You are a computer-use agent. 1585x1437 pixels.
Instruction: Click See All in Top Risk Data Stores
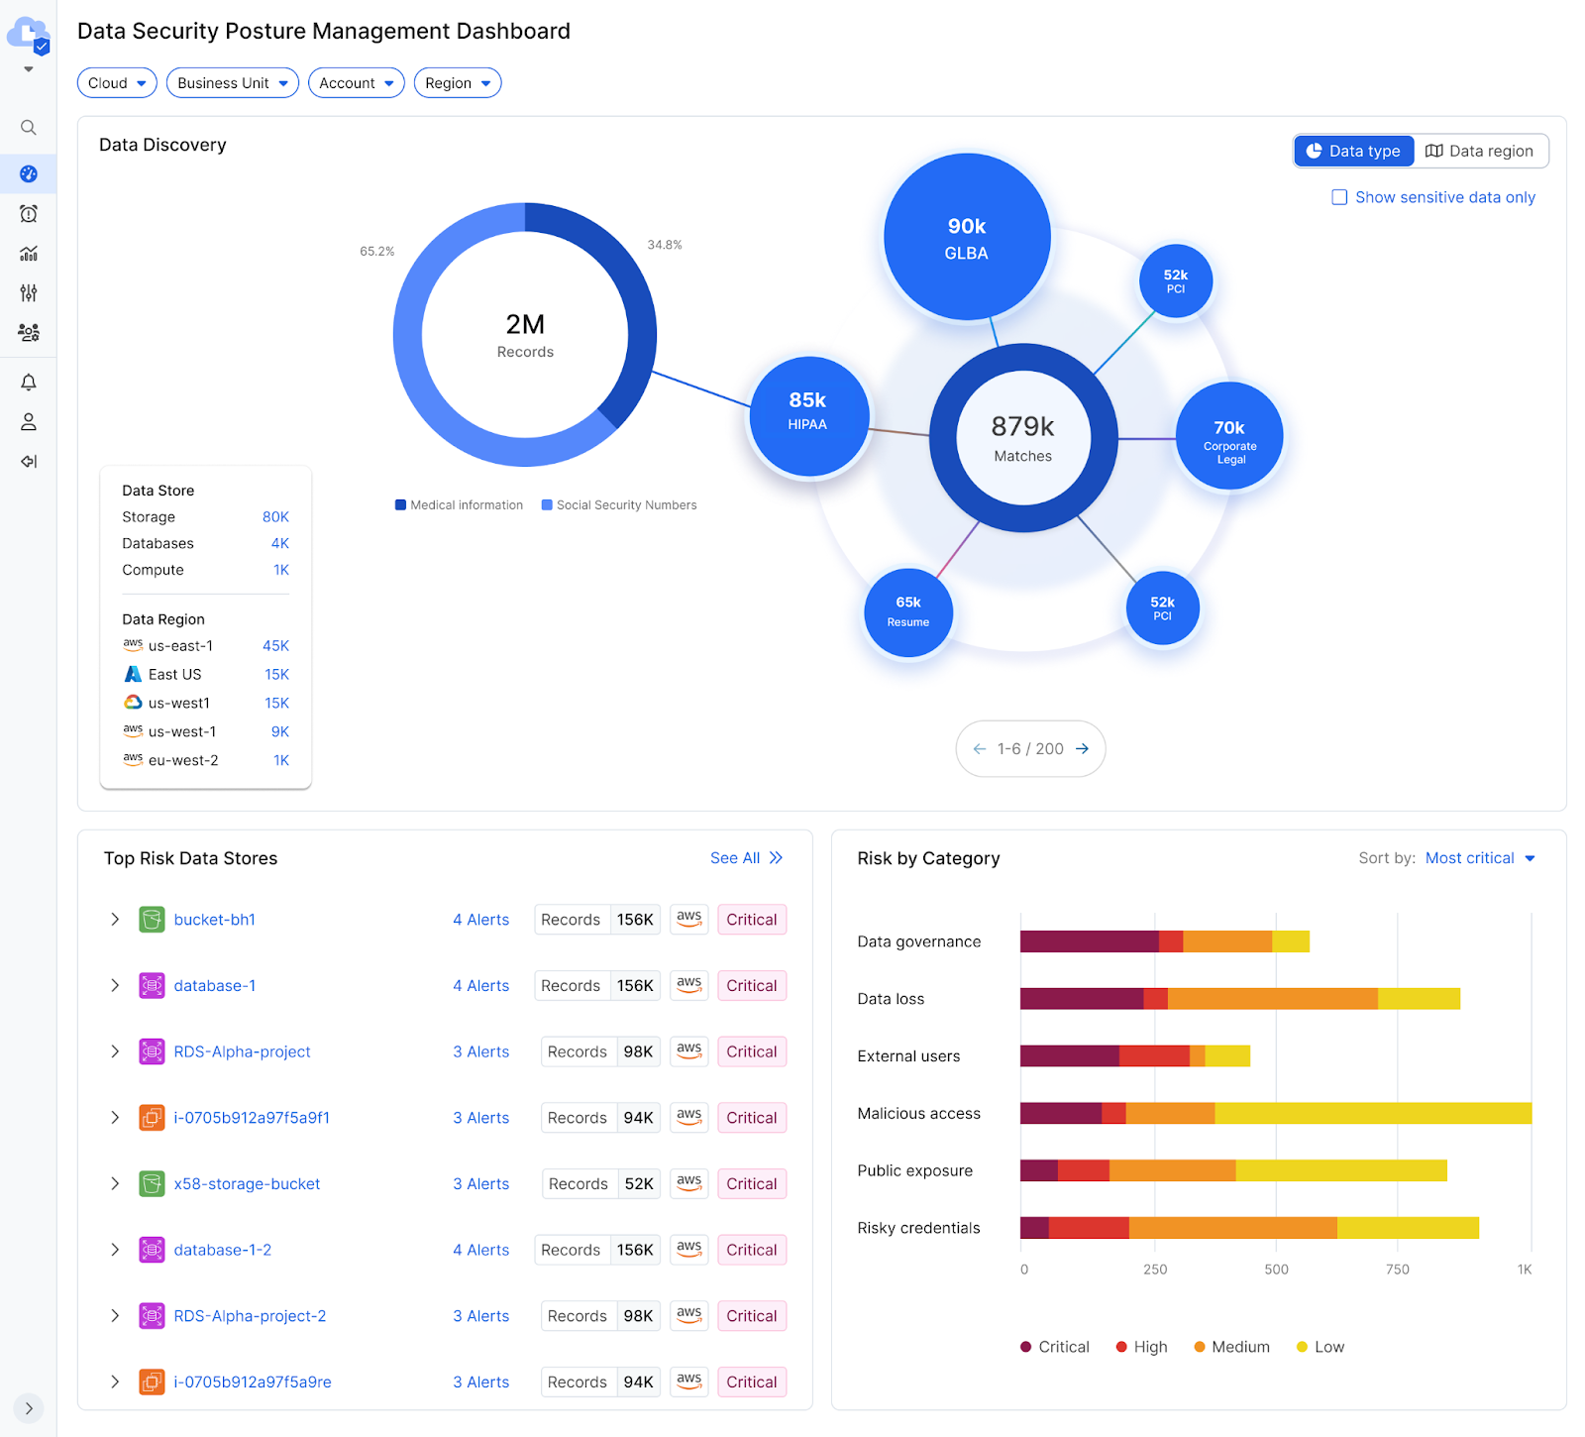[746, 858]
